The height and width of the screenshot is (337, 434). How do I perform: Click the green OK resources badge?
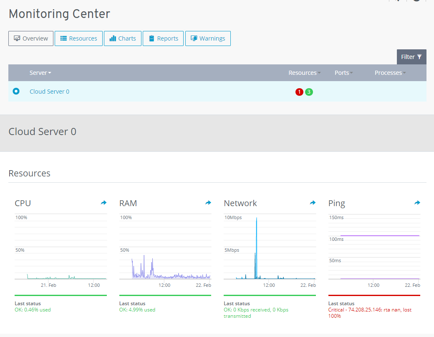tap(309, 92)
